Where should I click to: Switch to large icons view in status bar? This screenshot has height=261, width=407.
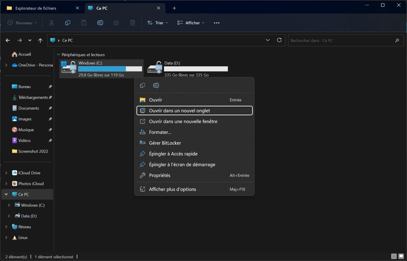coord(401,256)
